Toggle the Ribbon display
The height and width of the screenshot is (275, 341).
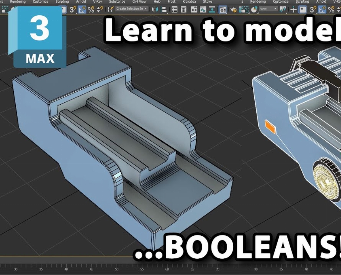click(x=194, y=9)
